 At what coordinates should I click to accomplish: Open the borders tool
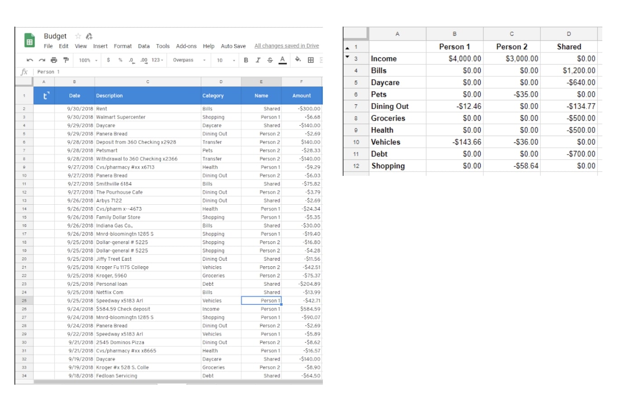click(311, 60)
